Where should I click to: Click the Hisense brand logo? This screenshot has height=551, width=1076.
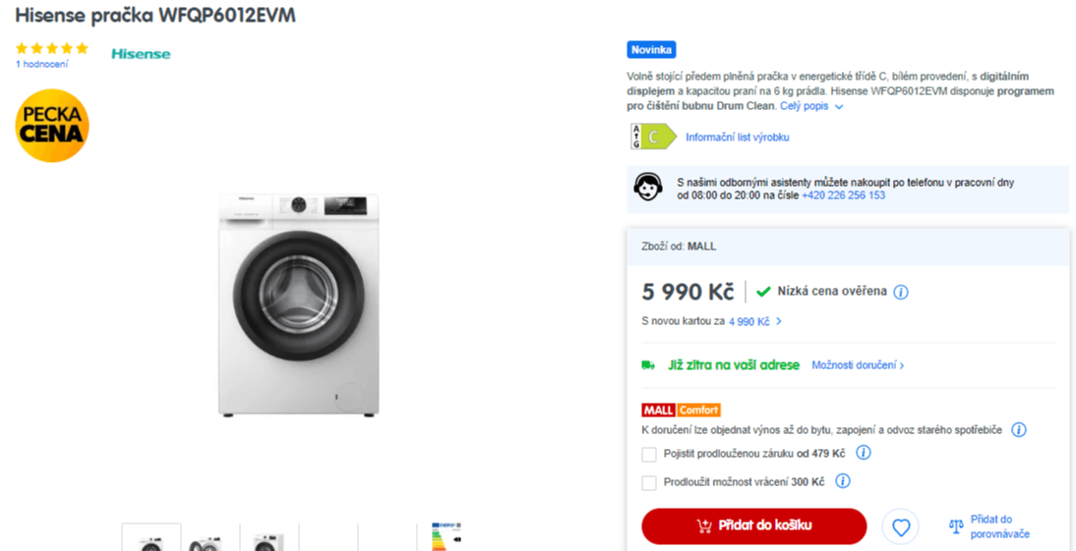(141, 53)
